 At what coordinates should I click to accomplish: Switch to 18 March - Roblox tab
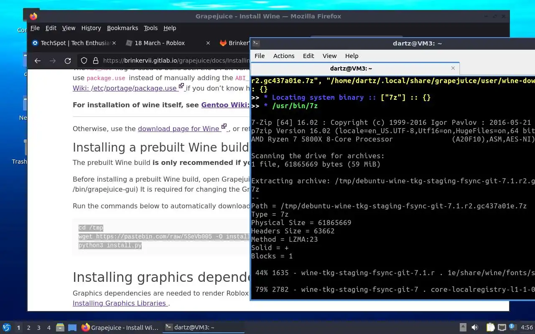[x=168, y=43]
